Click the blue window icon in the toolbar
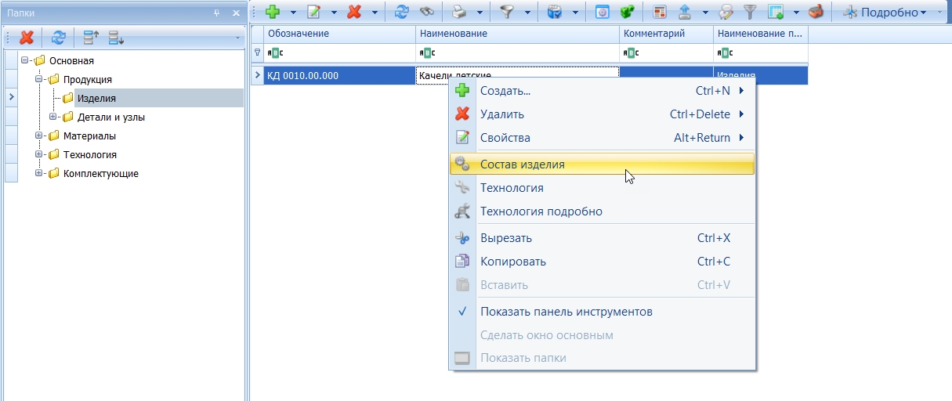This screenshot has height=401, width=952. click(x=603, y=13)
